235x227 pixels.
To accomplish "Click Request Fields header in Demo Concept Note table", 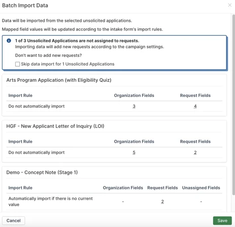I will [162, 188].
